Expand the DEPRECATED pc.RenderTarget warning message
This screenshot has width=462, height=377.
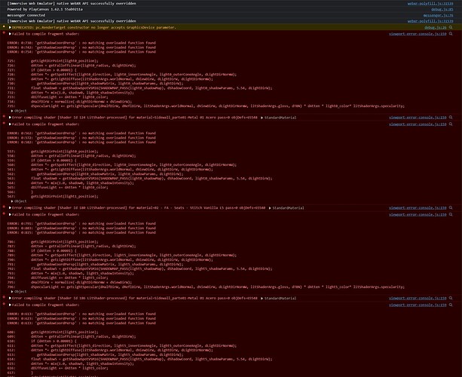[x=11, y=26]
